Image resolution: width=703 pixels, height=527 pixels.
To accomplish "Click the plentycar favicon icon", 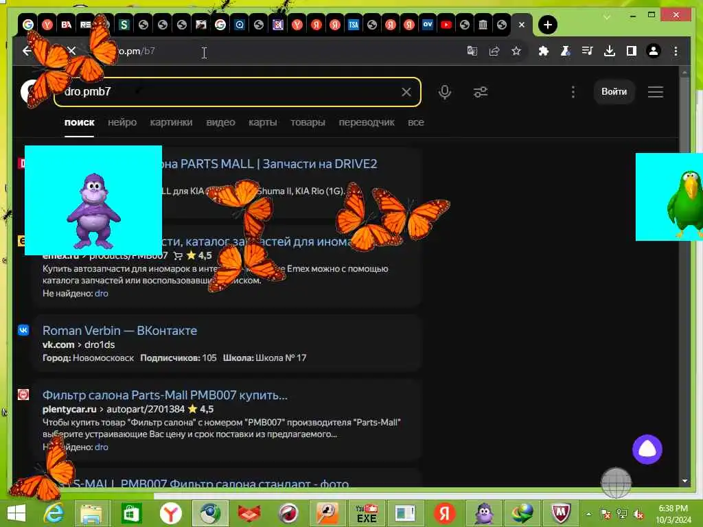I will click(23, 395).
